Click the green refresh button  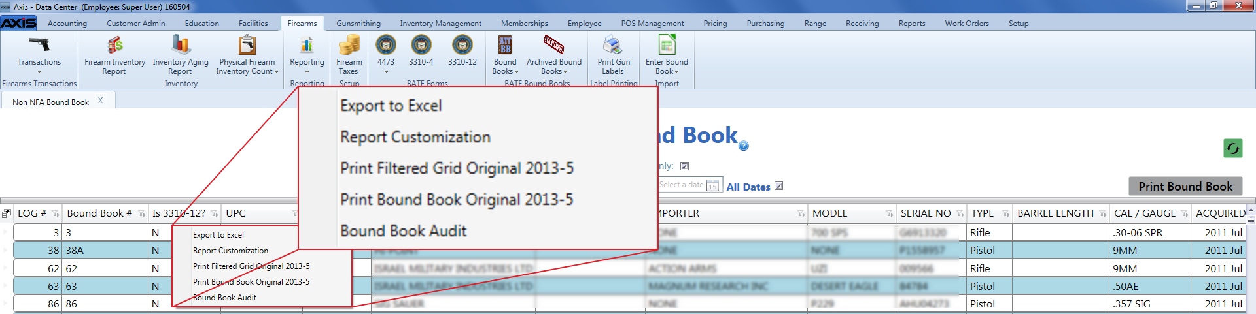coord(1232,148)
